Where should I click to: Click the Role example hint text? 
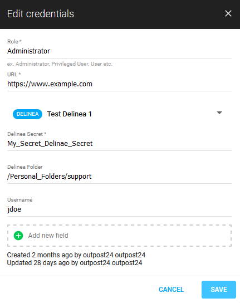pyautogui.click(x=60, y=63)
